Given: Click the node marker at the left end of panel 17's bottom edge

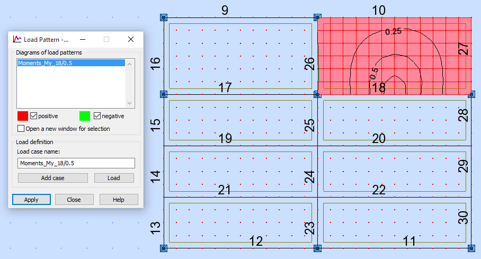Looking at the screenshot, I should (163, 94).
